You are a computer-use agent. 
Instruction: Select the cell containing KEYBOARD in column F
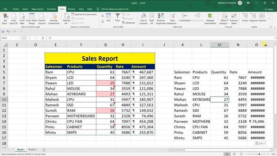click(81, 94)
